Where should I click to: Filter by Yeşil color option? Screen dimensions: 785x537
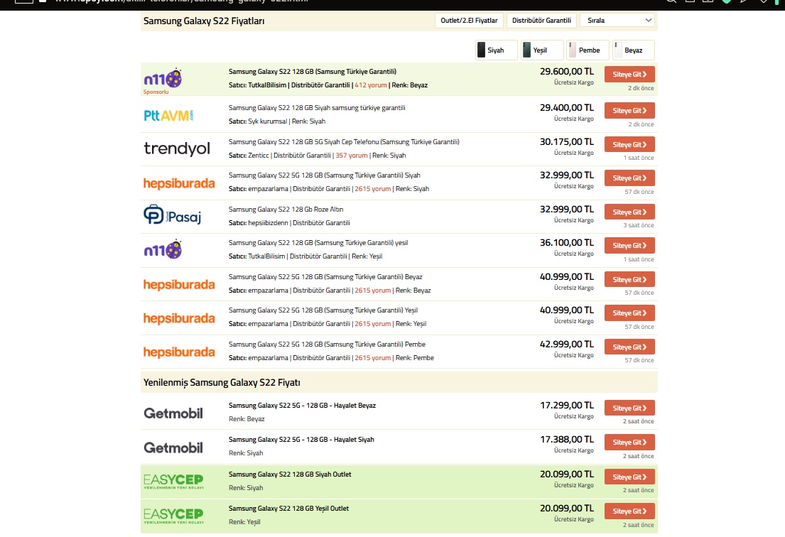click(x=542, y=50)
